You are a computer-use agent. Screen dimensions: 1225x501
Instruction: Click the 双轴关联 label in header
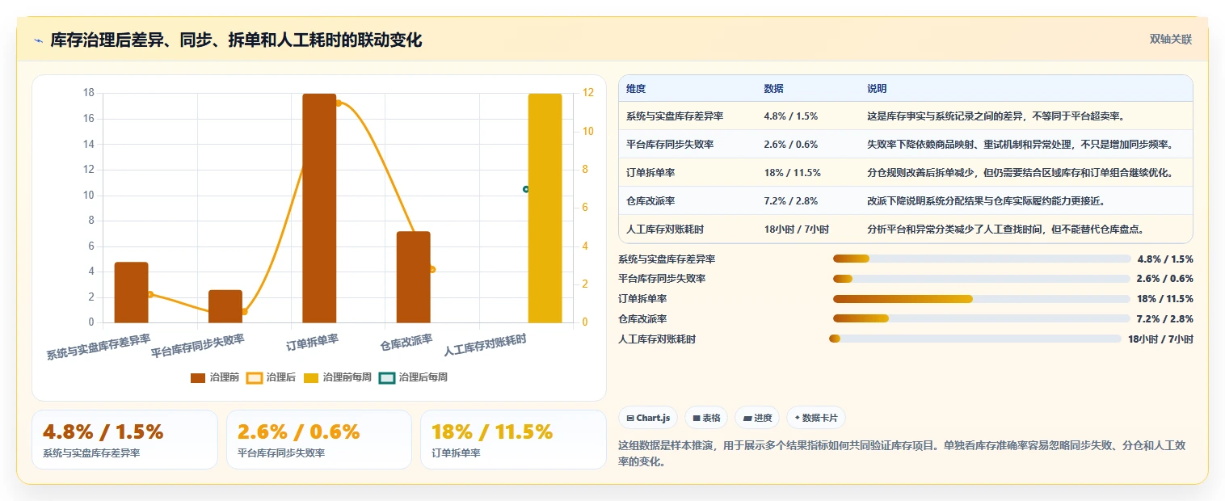click(1171, 39)
